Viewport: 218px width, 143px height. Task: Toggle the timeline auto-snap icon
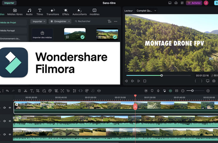pyautogui.click(x=170, y=91)
